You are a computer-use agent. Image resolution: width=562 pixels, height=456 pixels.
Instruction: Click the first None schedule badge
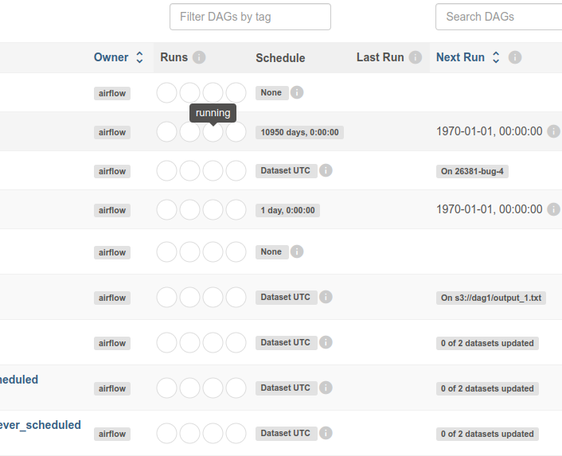click(271, 93)
